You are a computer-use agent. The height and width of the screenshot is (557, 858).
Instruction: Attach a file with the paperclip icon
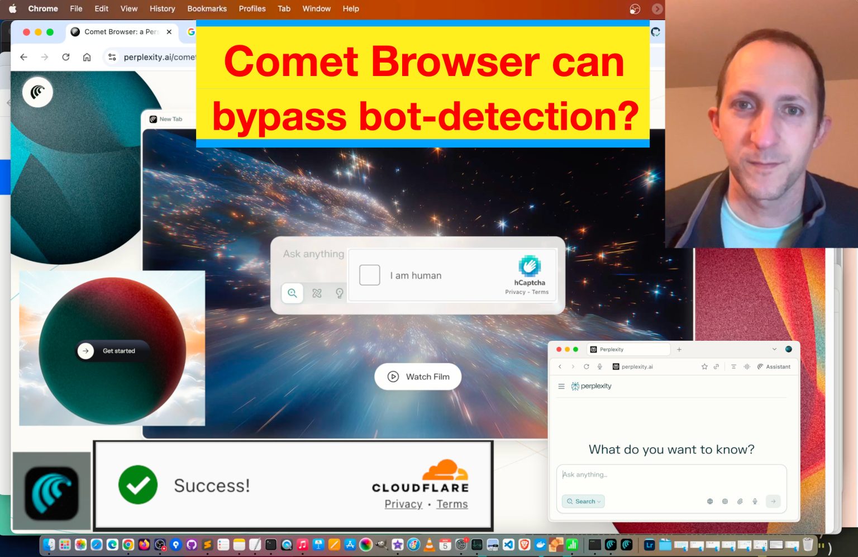[740, 501]
